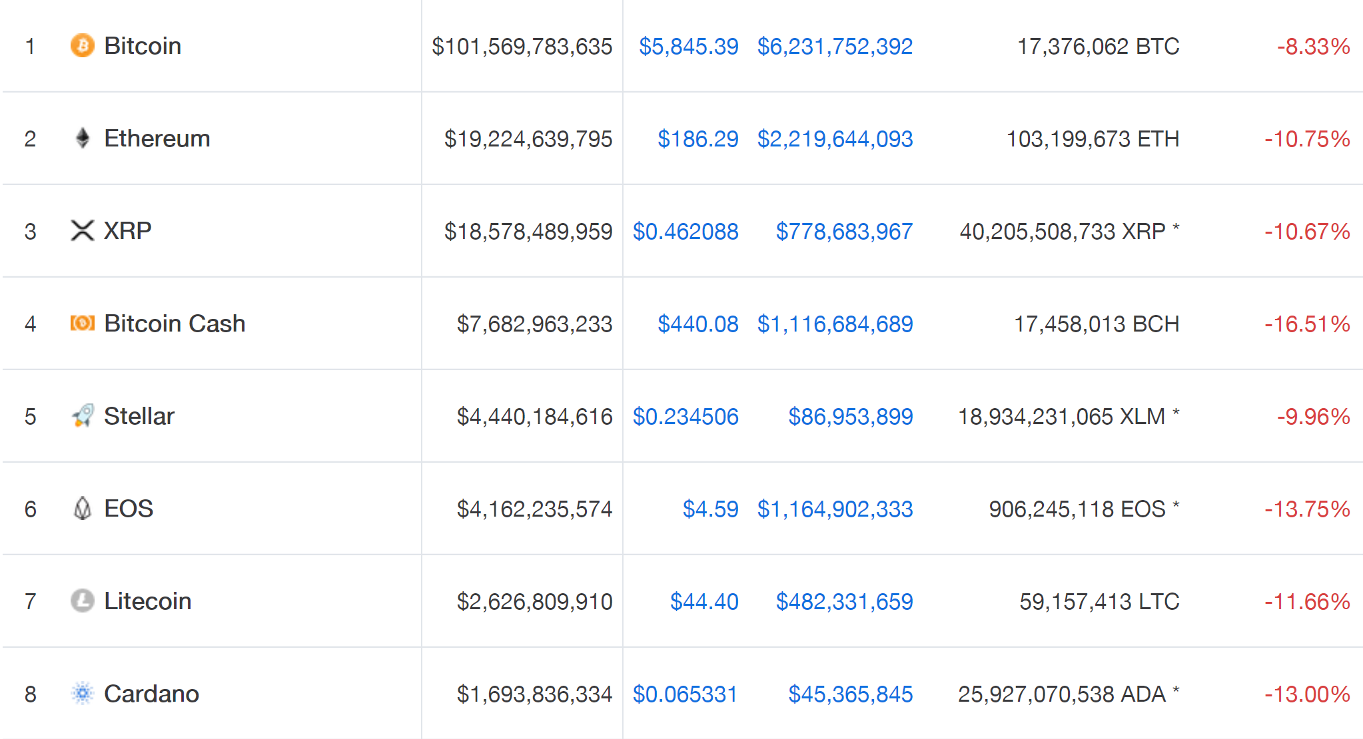This screenshot has width=1363, height=739.
Task: Open the EOS name link
Action: tap(129, 509)
